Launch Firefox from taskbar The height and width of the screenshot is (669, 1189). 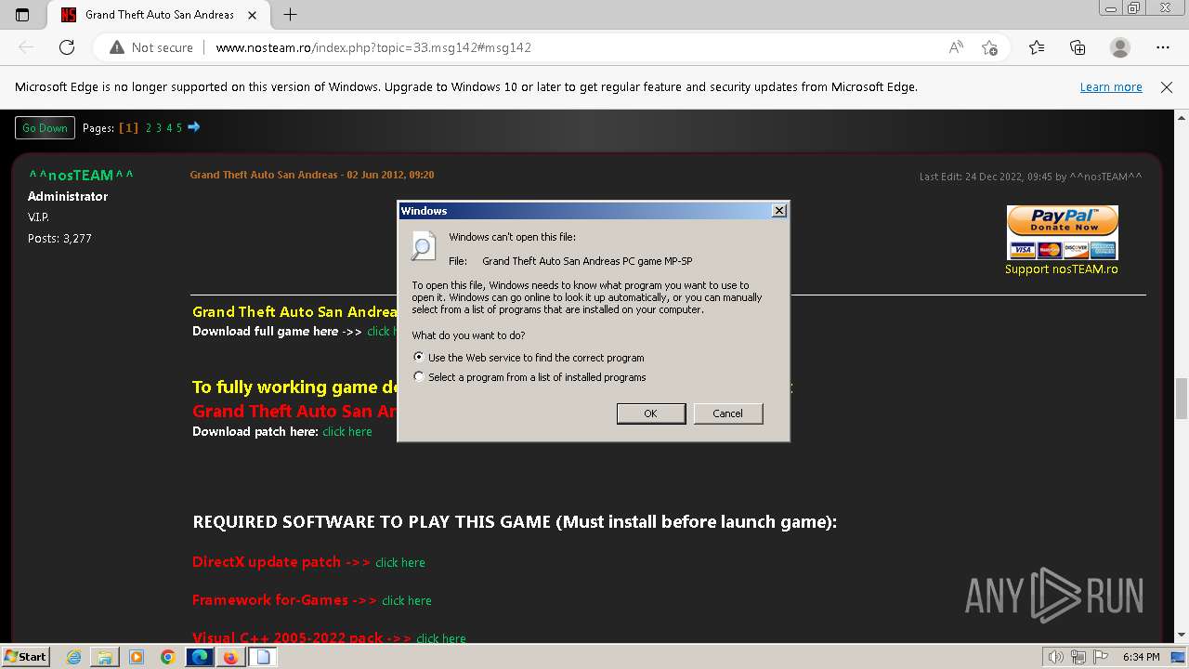click(x=230, y=657)
